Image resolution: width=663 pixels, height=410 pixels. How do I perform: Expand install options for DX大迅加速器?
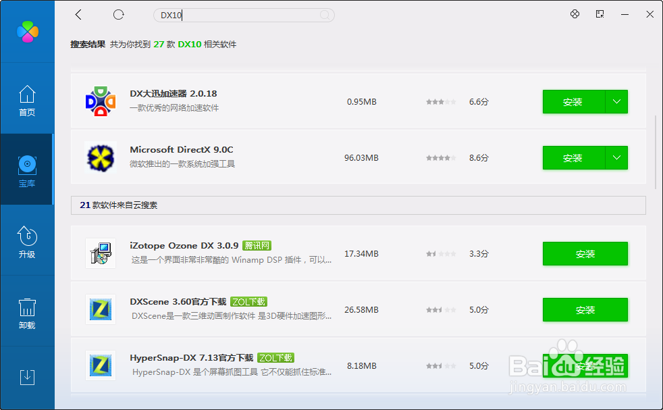coord(616,101)
